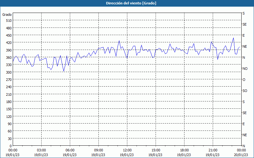Click the "NO" compass label on the right axis
This screenshot has width=254, height=158.
pos(245,69)
